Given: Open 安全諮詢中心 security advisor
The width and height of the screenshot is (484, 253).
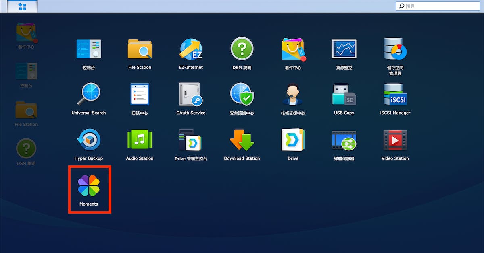Looking at the screenshot, I should (242, 95).
